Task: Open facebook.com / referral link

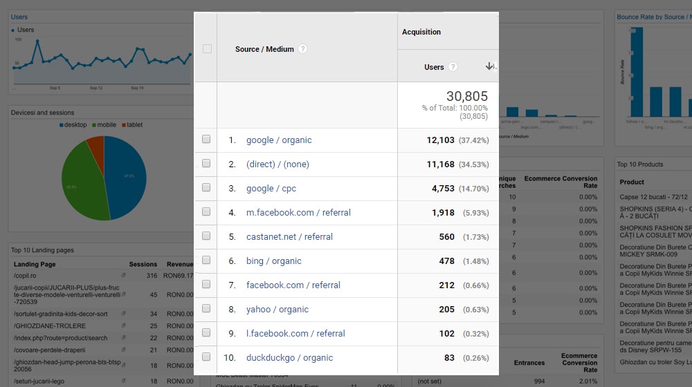Action: click(293, 285)
